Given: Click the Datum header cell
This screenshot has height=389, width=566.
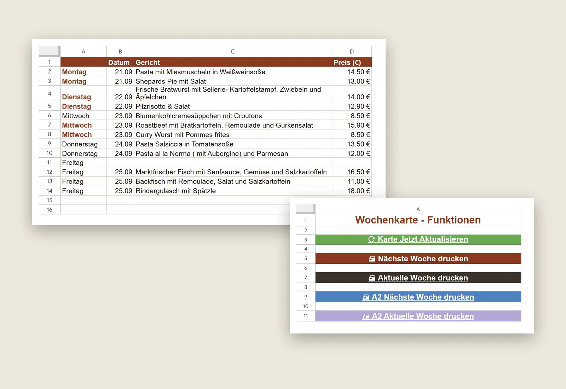Looking at the screenshot, I should pos(120,62).
